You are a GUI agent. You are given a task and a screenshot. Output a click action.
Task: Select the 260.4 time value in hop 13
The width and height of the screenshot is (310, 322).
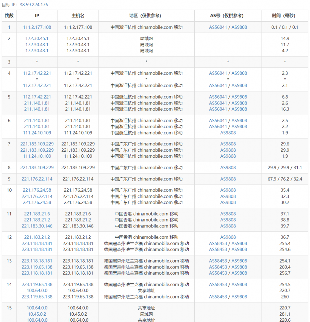tap(285, 267)
